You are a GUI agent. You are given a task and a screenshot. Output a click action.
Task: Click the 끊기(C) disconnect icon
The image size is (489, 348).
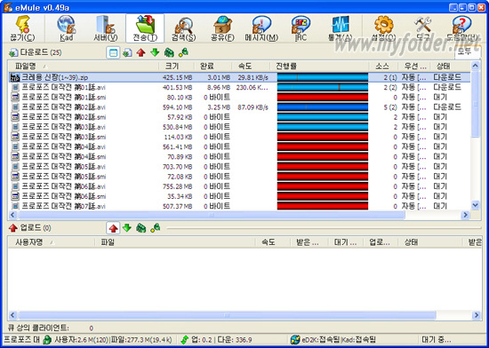(22, 28)
